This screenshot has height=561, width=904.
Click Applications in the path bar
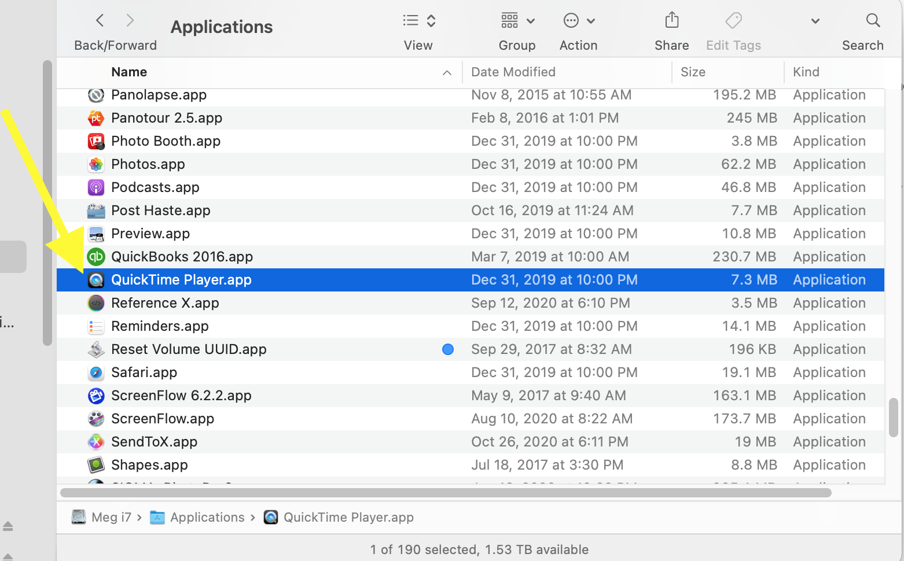click(x=207, y=517)
